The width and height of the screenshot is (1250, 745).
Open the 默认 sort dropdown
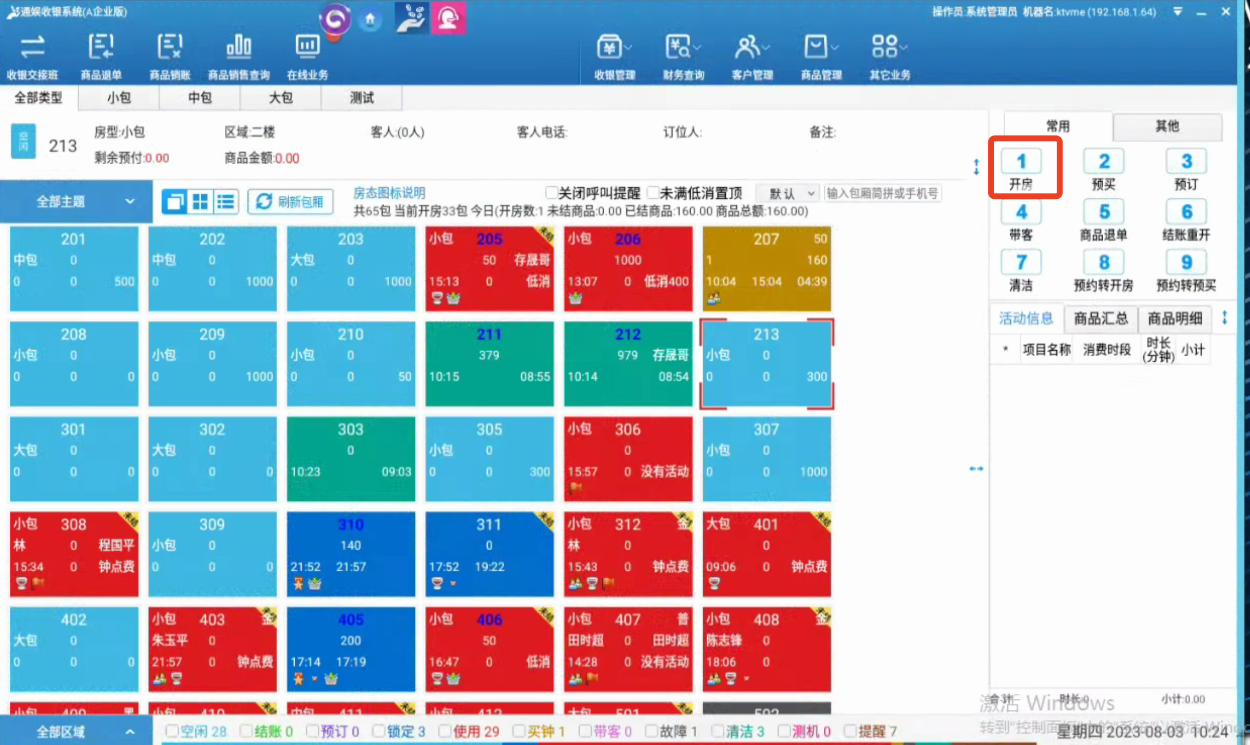788,193
